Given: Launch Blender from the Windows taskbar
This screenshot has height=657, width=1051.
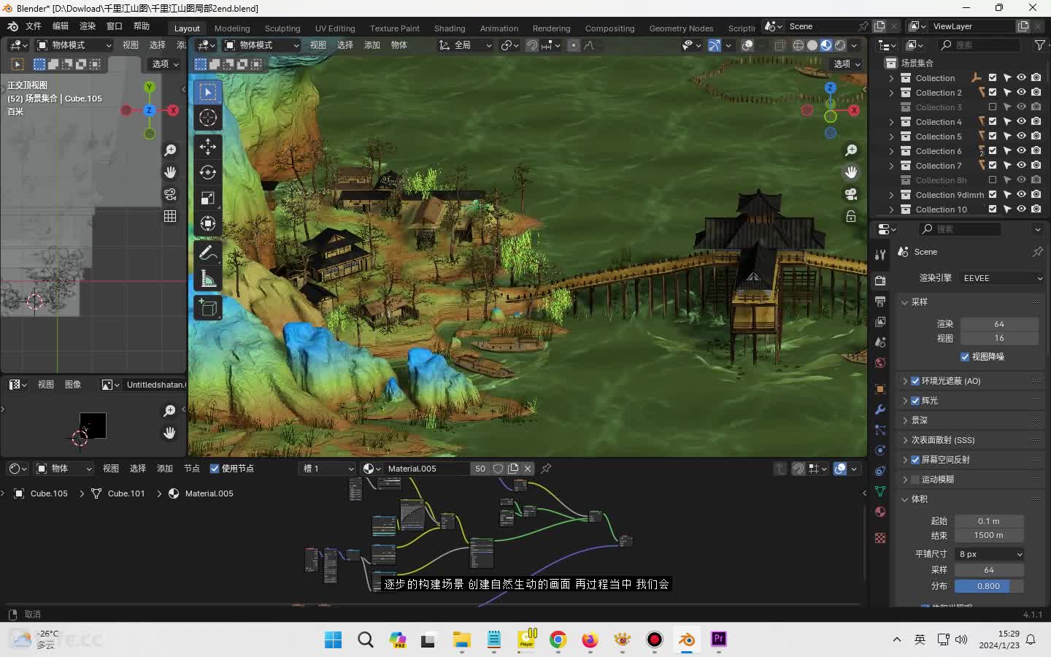Looking at the screenshot, I should coord(687,640).
